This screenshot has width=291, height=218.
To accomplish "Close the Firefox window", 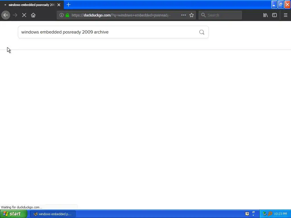I will pyautogui.click(x=288, y=5).
